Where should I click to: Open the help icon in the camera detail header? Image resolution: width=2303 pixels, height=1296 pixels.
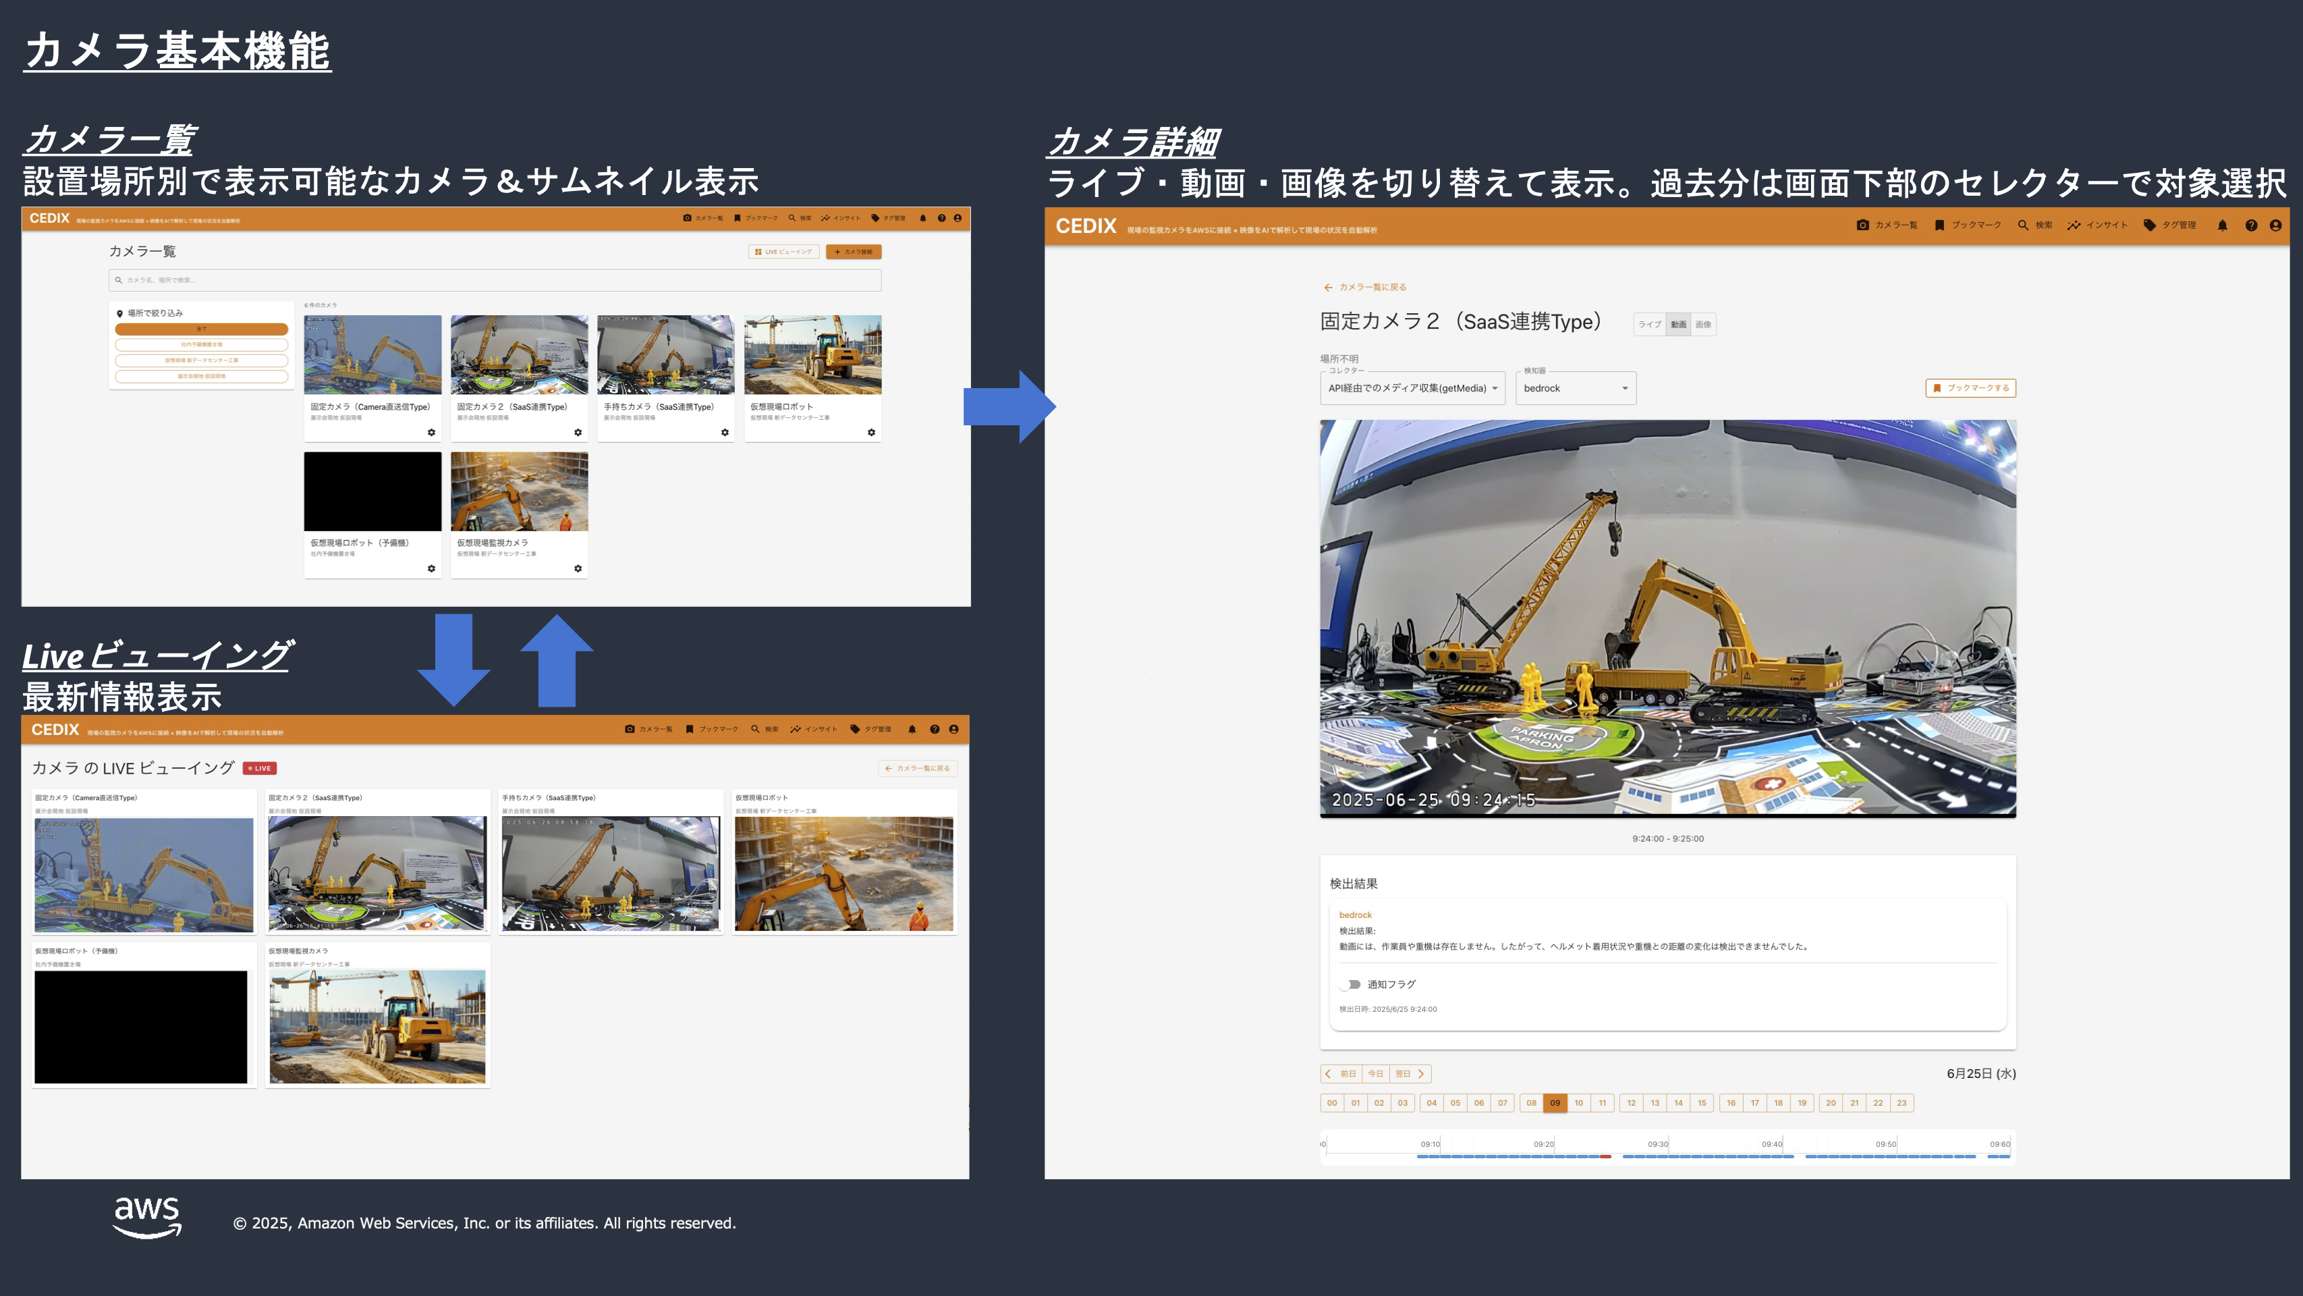tap(2250, 225)
